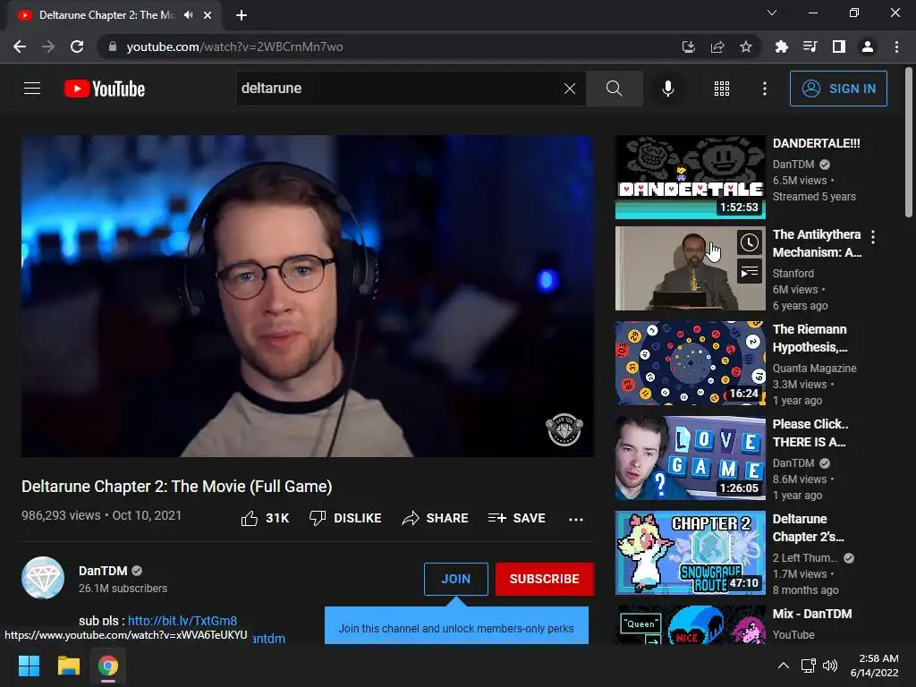Open the Windows Start menu

pos(29,666)
